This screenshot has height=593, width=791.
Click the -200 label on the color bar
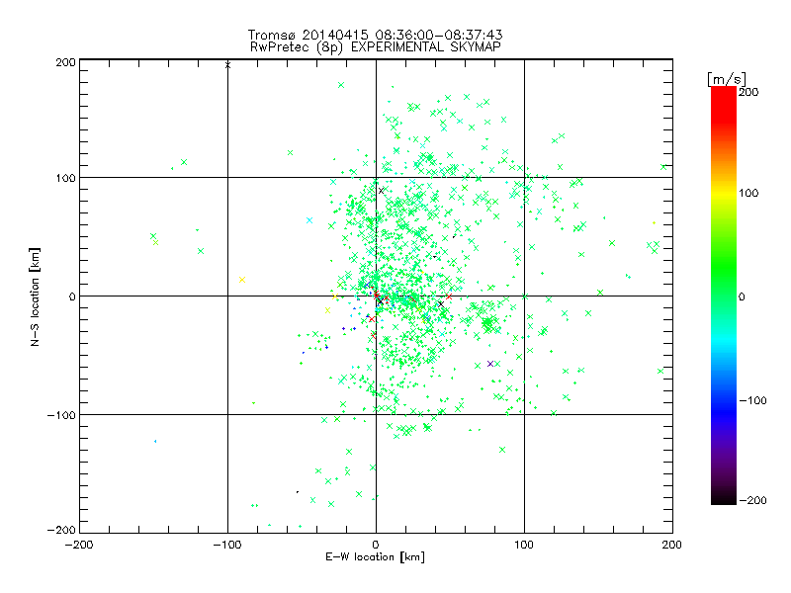pyautogui.click(x=752, y=501)
